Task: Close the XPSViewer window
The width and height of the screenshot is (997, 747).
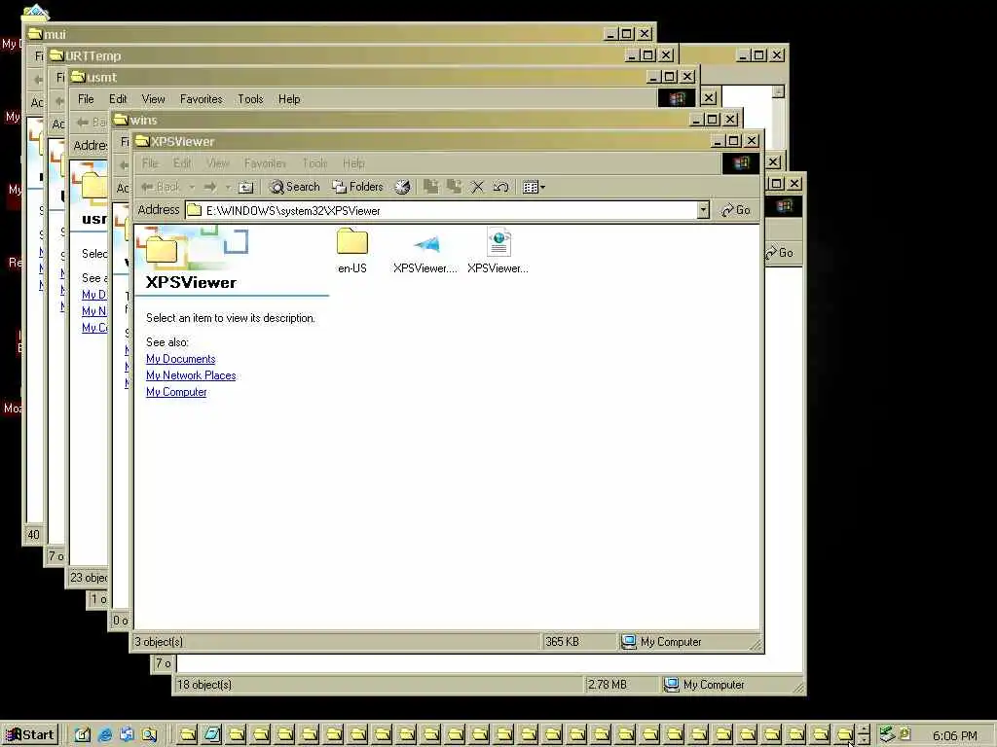Action: tap(751, 140)
